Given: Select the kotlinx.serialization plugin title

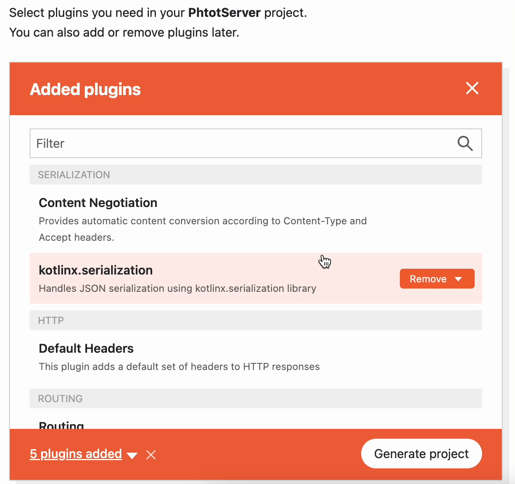Looking at the screenshot, I should (x=95, y=270).
